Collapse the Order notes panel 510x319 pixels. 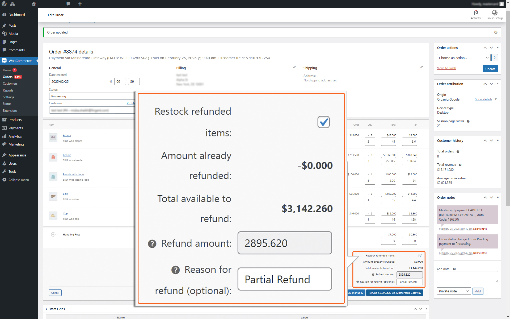pyautogui.click(x=498, y=197)
